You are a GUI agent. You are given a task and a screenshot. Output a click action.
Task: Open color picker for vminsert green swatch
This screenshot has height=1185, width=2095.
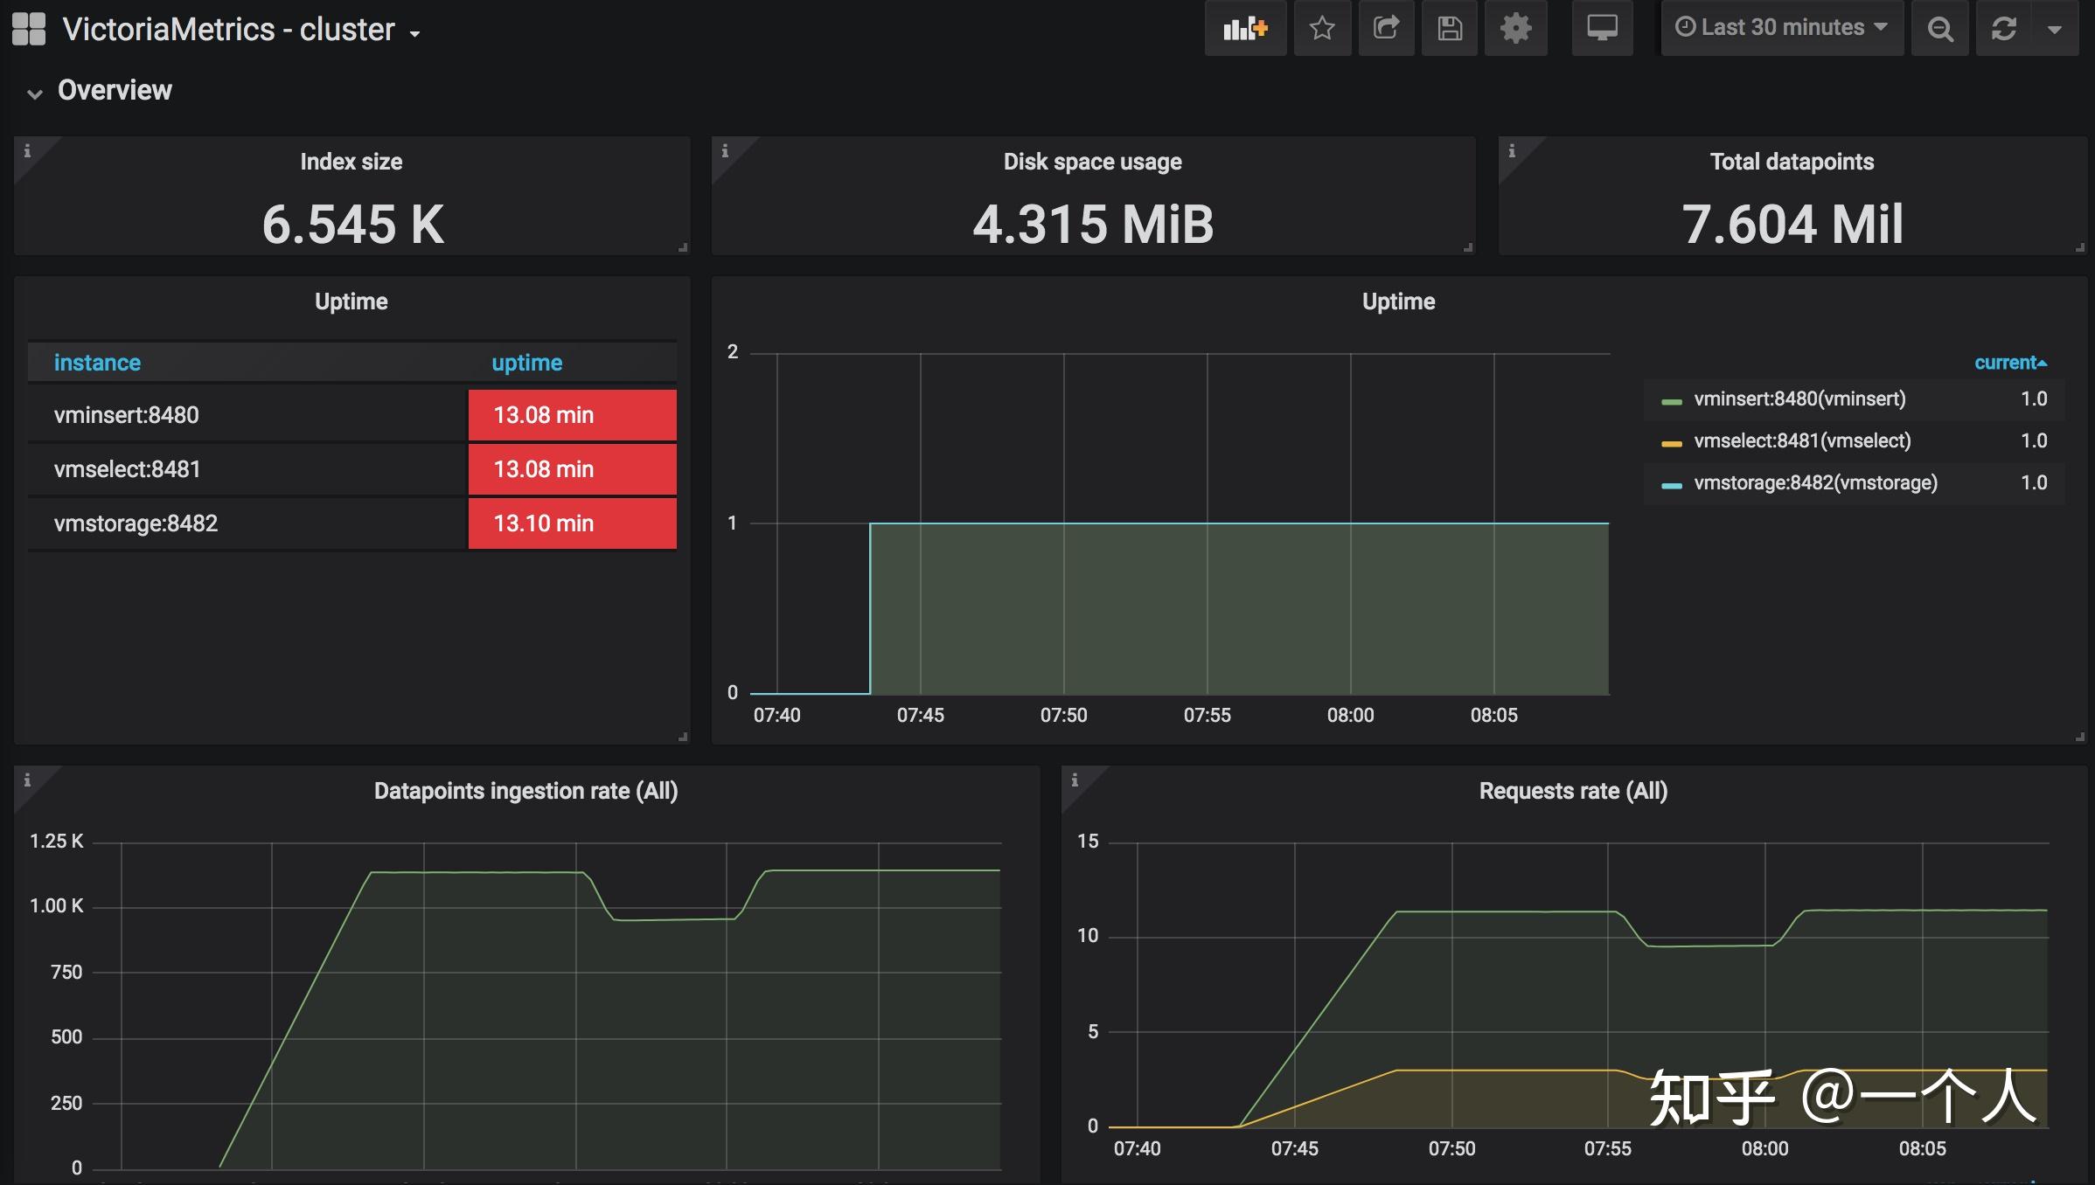[1671, 401]
